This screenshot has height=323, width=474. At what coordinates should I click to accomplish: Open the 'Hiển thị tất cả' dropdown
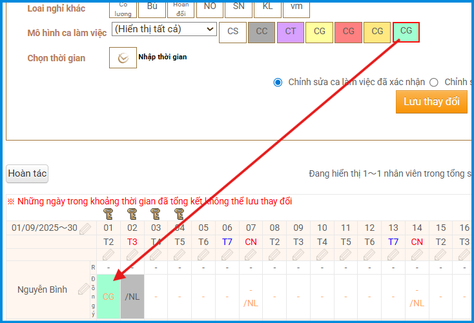(x=164, y=29)
